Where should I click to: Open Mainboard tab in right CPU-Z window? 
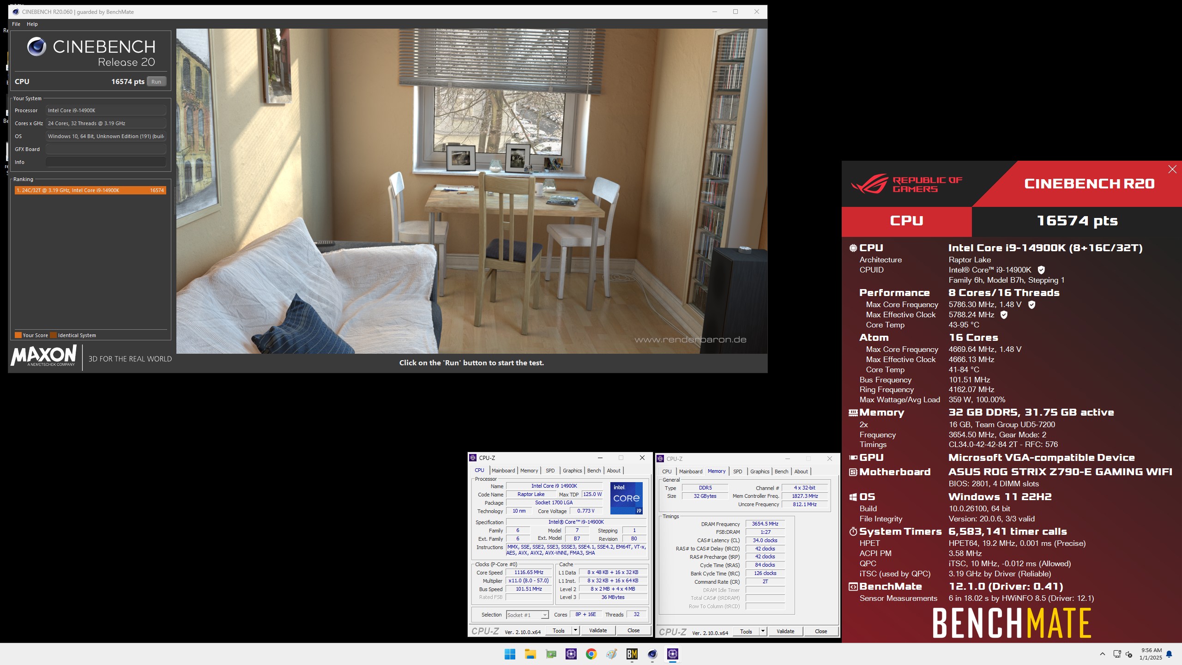coord(691,472)
